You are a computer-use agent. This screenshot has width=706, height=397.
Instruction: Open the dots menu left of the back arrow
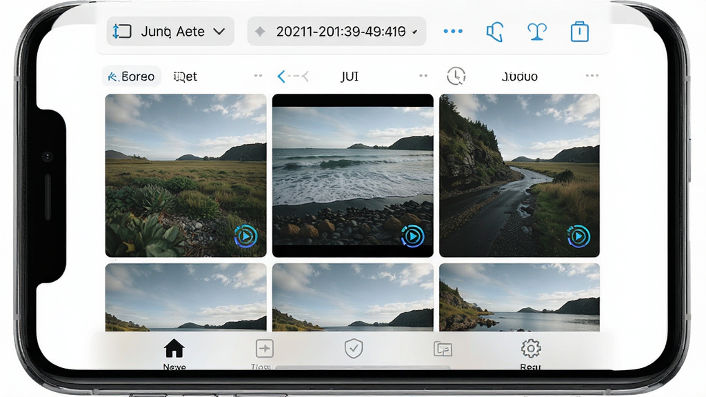point(258,76)
